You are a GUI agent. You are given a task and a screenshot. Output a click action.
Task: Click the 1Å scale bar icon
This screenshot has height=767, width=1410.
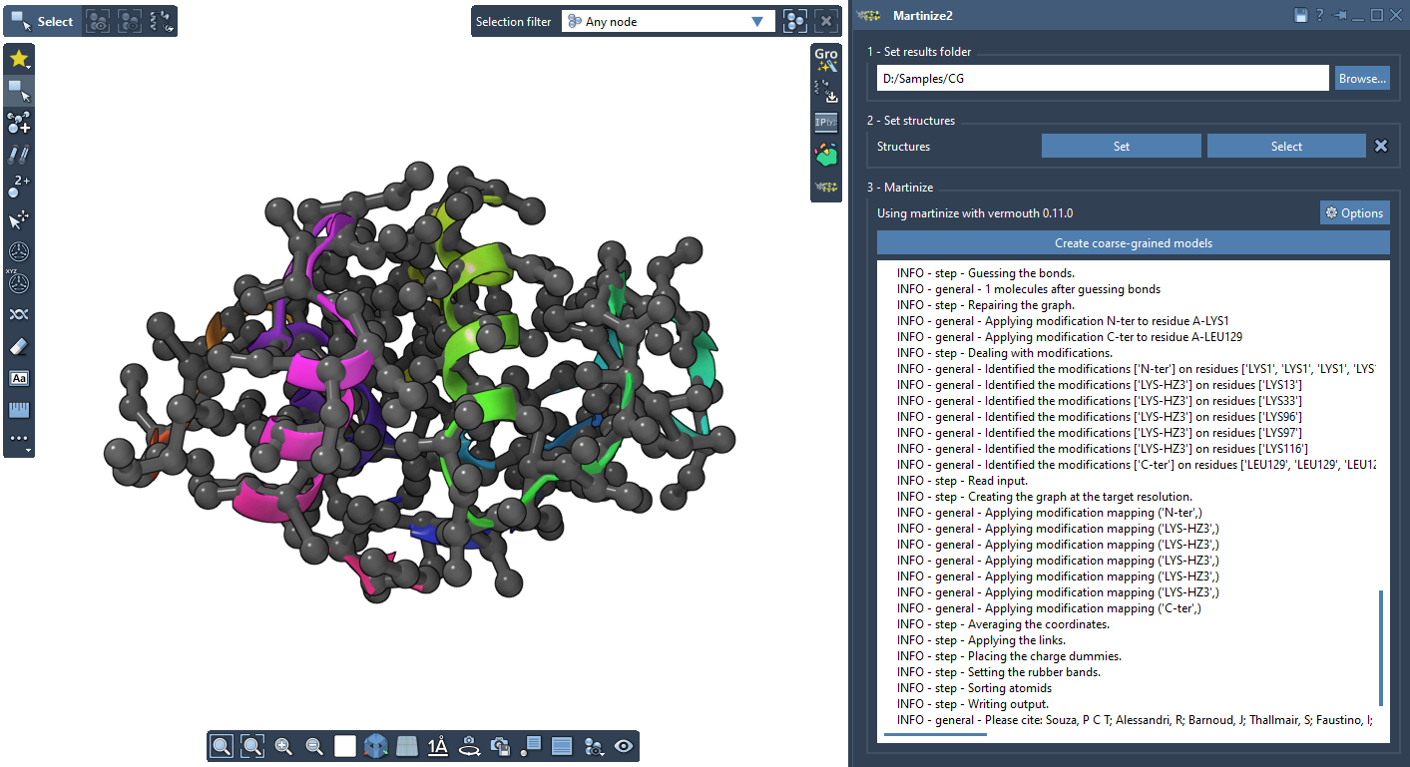[437, 746]
